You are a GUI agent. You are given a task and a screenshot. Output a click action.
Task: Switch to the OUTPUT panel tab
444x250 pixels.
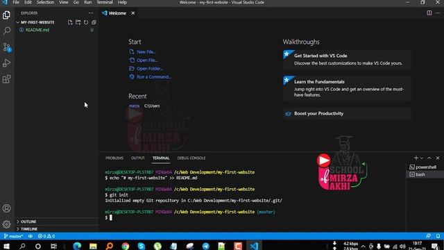click(138, 158)
